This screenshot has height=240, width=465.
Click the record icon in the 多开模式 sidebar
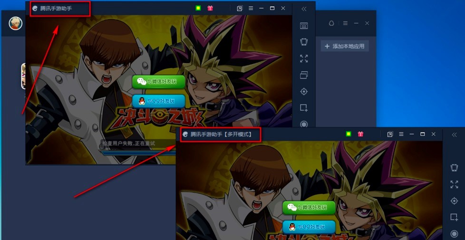tap(454, 234)
